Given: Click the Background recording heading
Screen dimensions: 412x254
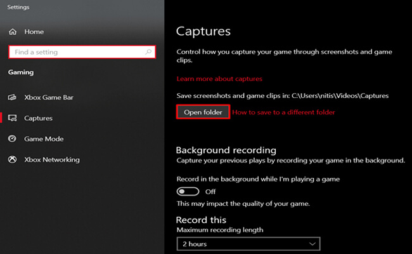Looking at the screenshot, I should coord(226,150).
